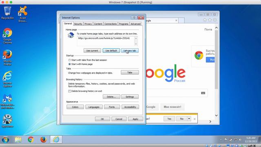
Task: Click the Use current button
Action: click(x=92, y=51)
